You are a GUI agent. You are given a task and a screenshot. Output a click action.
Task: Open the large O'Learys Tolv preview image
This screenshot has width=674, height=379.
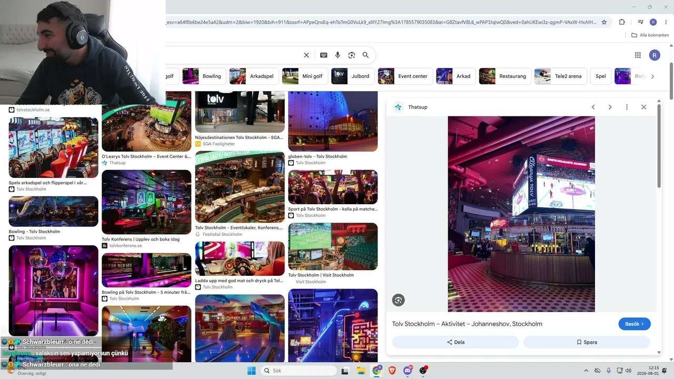coord(521,214)
